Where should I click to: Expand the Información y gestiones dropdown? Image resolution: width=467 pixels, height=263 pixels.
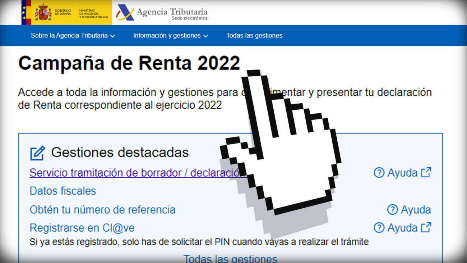point(167,35)
